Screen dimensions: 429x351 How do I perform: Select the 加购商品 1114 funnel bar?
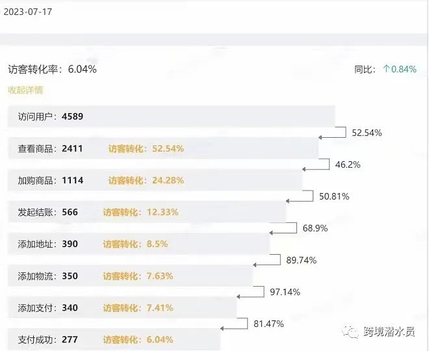coord(155,180)
